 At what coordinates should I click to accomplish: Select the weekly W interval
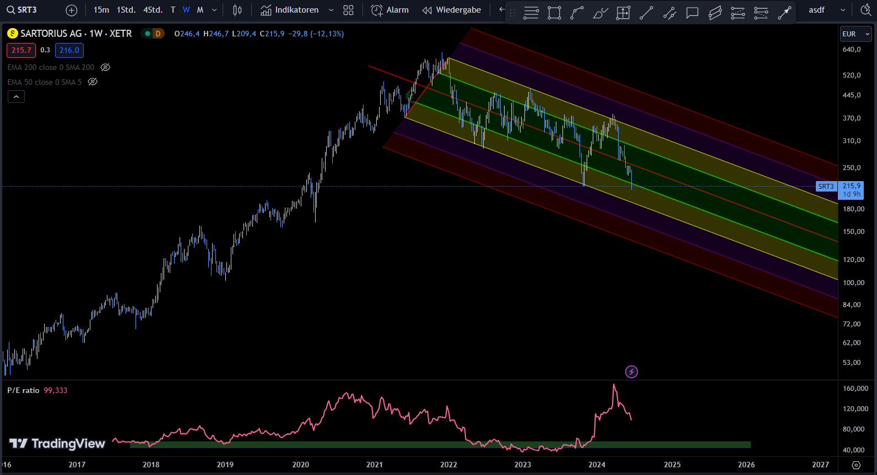point(186,10)
